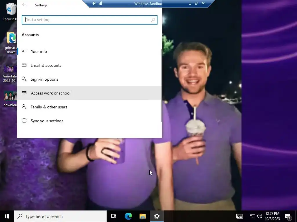Click the network icon in system tray
This screenshot has height=222, width=297.
(x=253, y=216)
